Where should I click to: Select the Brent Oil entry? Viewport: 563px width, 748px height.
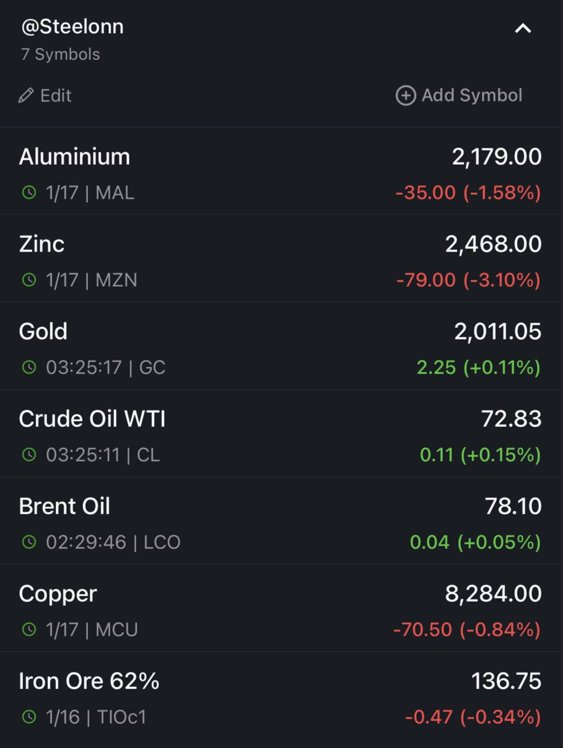pyautogui.click(x=281, y=521)
